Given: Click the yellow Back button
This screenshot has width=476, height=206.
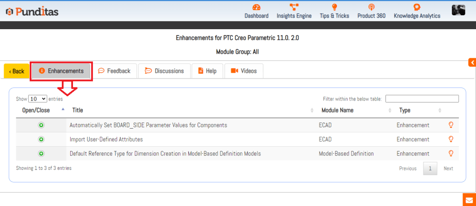Looking at the screenshot, I should pyautogui.click(x=17, y=71).
